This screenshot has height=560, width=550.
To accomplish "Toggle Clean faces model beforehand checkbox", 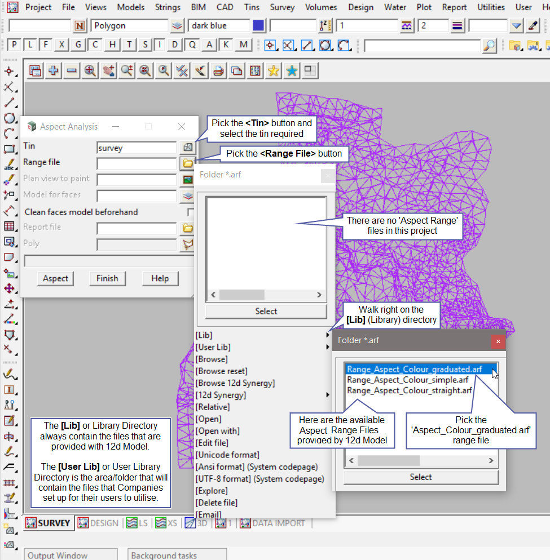I will tap(191, 212).
